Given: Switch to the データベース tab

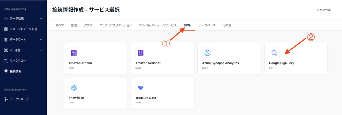Looking at the screenshot, I should [207, 25].
